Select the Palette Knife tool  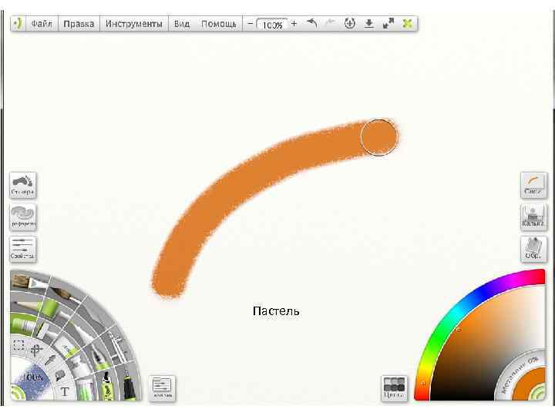(x=93, y=312)
